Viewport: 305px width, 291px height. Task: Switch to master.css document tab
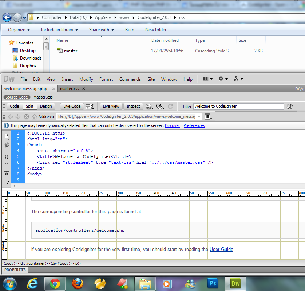pos(70,89)
